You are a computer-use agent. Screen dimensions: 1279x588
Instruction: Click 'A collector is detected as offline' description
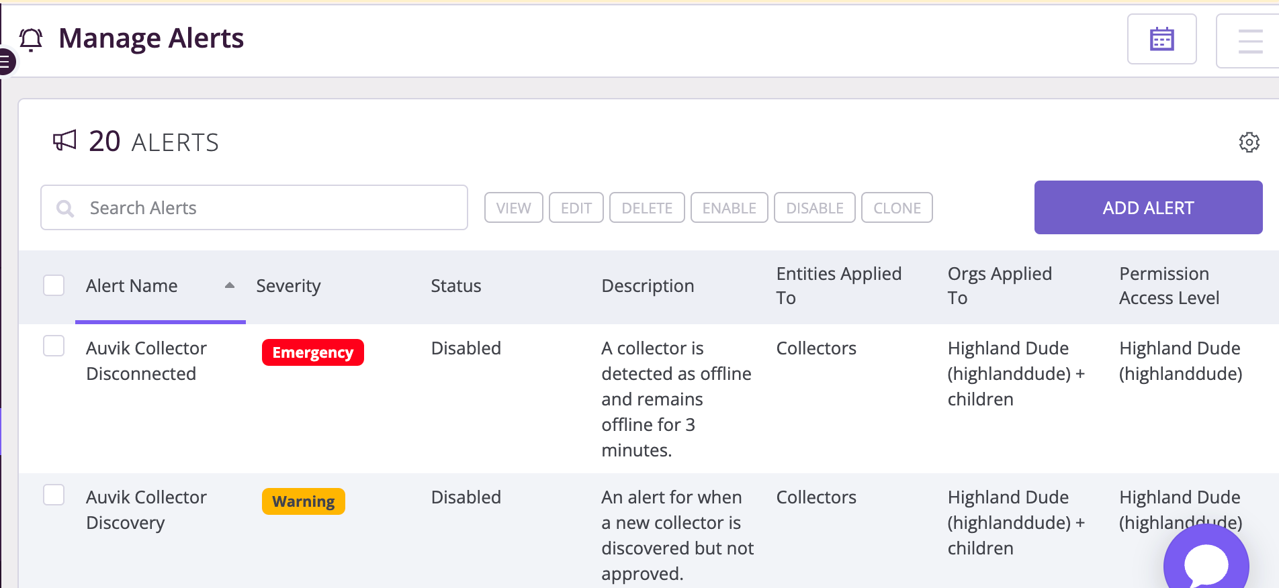(676, 399)
